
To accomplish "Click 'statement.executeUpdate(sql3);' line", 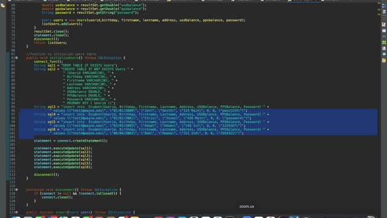I will pyautogui.click(x=63, y=156).
